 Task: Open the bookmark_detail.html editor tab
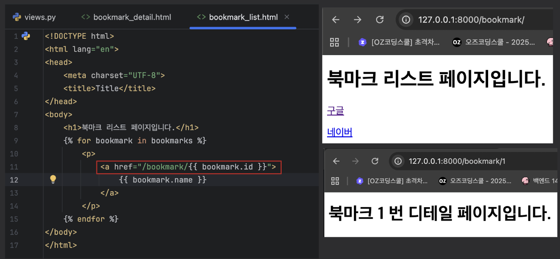tap(126, 17)
